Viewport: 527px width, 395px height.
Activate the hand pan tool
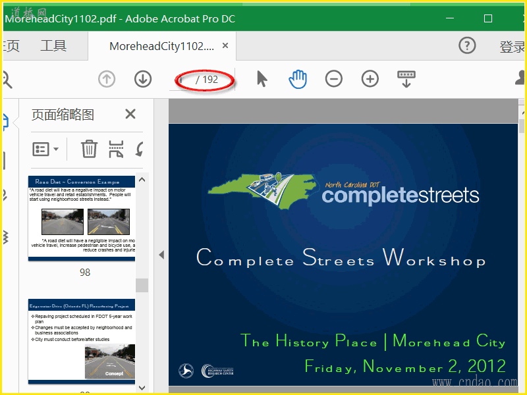tap(298, 79)
